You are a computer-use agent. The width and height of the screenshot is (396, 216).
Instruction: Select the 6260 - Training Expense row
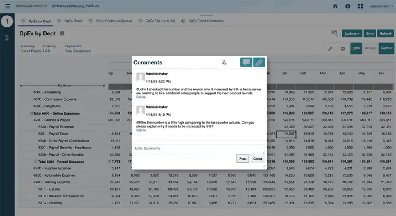51,182
